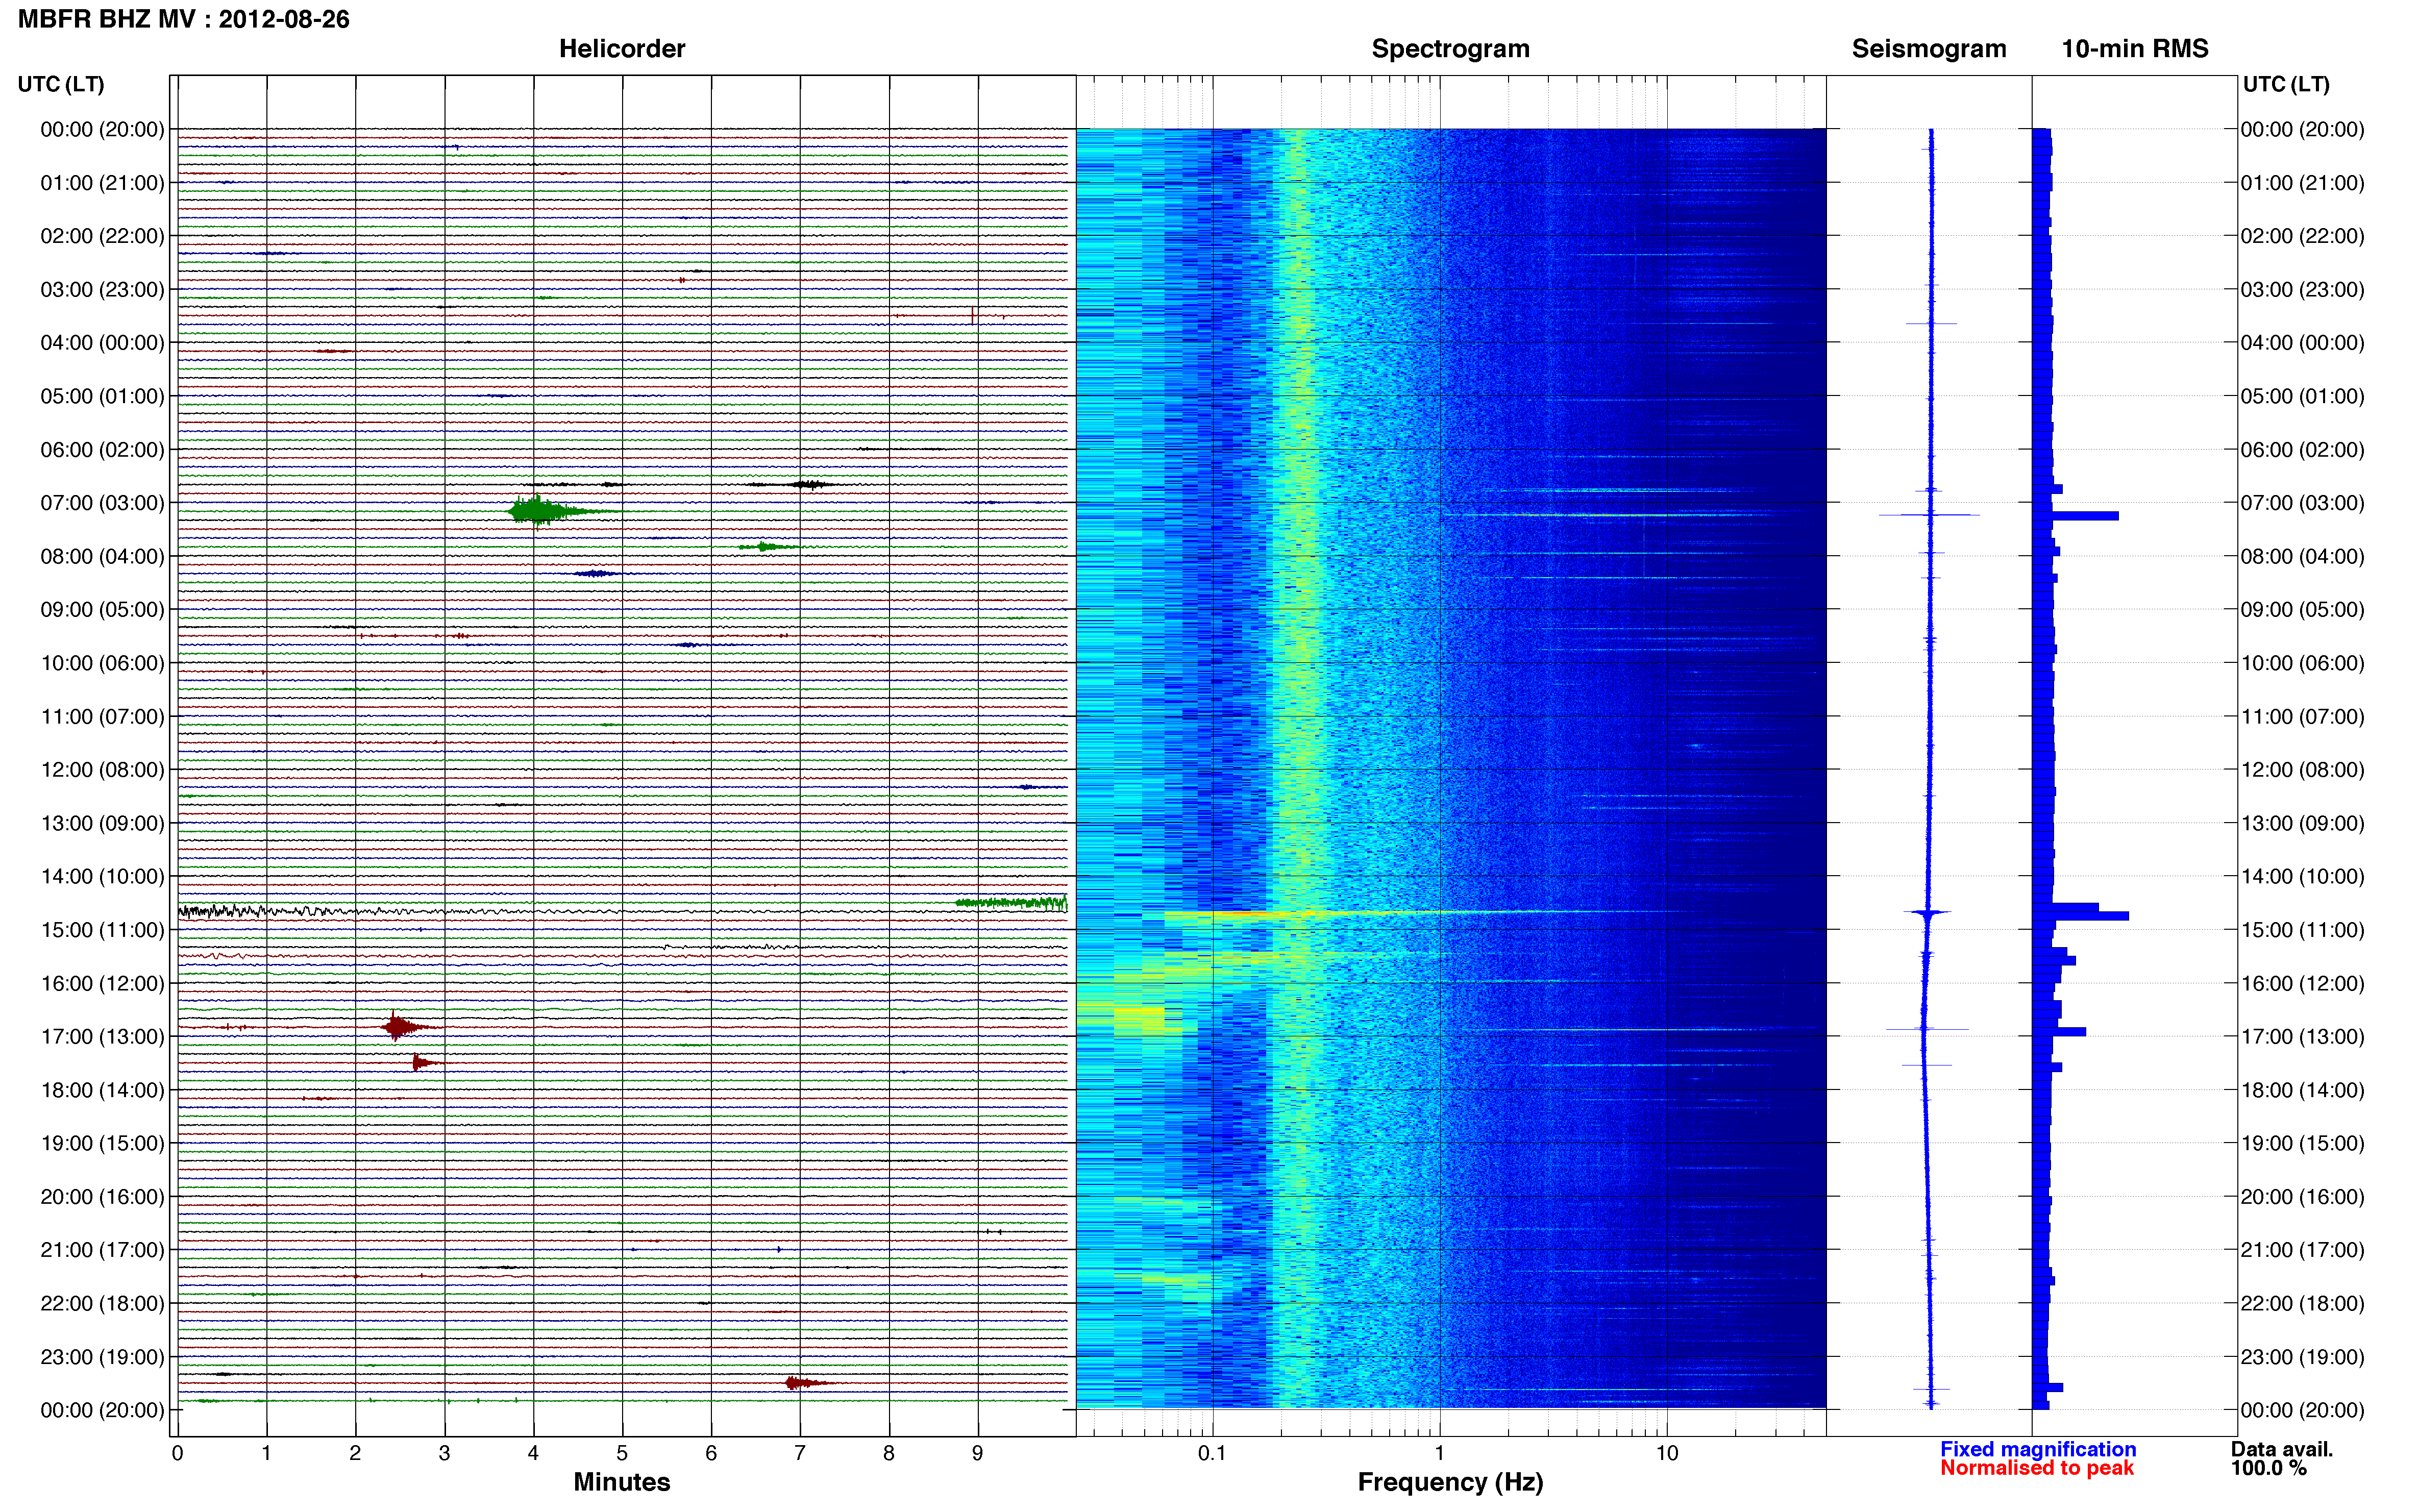Click tick label '7' on the Minutes axis
2419x1512 pixels.
click(x=800, y=1454)
